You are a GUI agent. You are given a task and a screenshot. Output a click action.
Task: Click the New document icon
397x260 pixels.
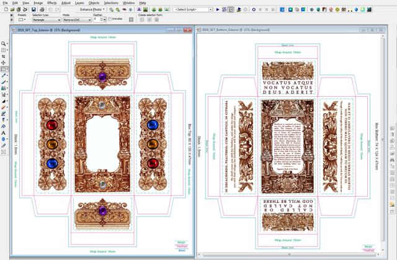click(x=5, y=10)
